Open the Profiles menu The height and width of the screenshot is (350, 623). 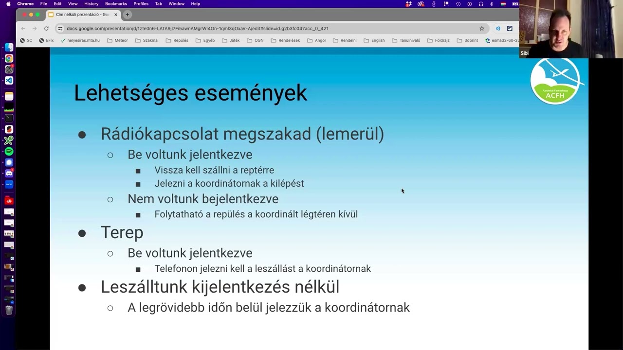pyautogui.click(x=141, y=4)
